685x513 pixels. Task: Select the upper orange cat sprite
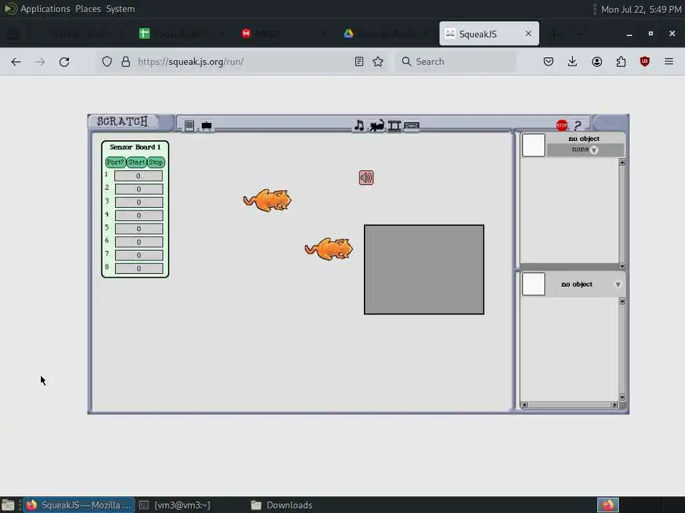(268, 200)
